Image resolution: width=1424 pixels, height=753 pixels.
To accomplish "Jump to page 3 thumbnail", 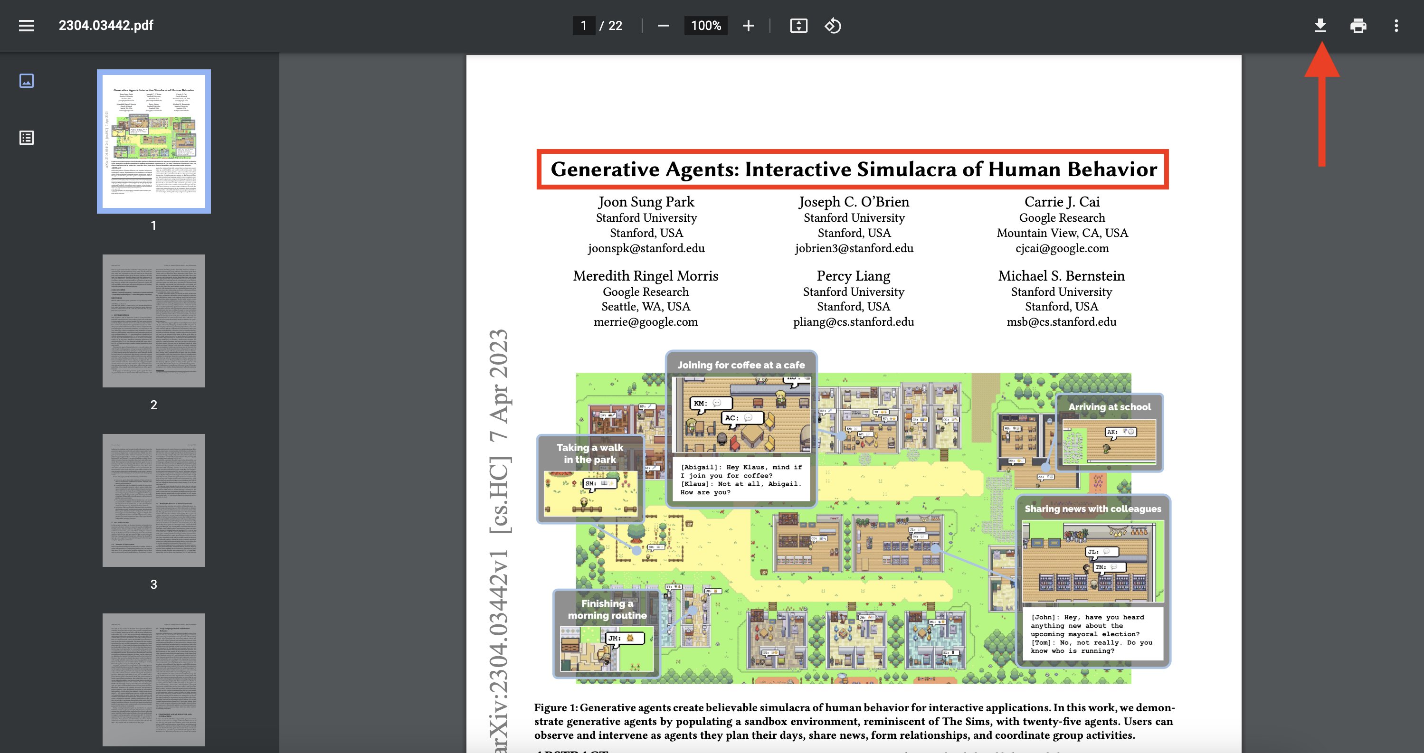I will pos(154,500).
